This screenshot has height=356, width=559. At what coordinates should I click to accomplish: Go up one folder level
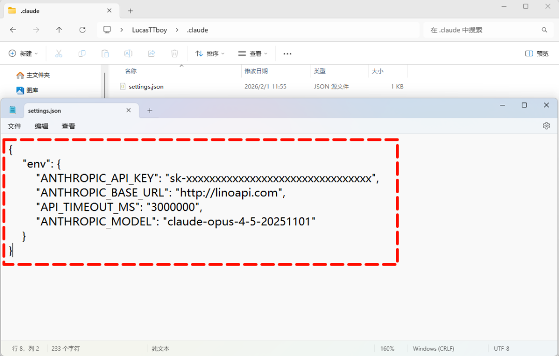click(x=59, y=30)
